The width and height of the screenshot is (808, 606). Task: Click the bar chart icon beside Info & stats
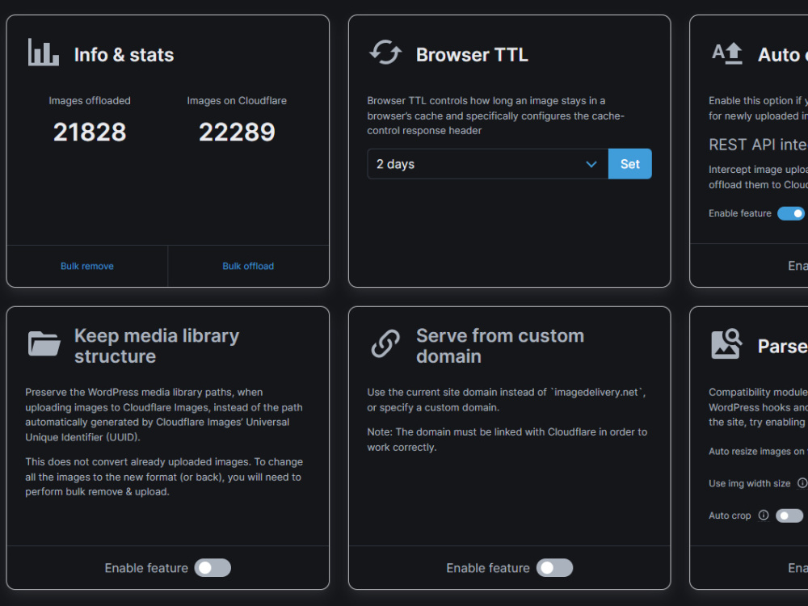click(x=44, y=52)
